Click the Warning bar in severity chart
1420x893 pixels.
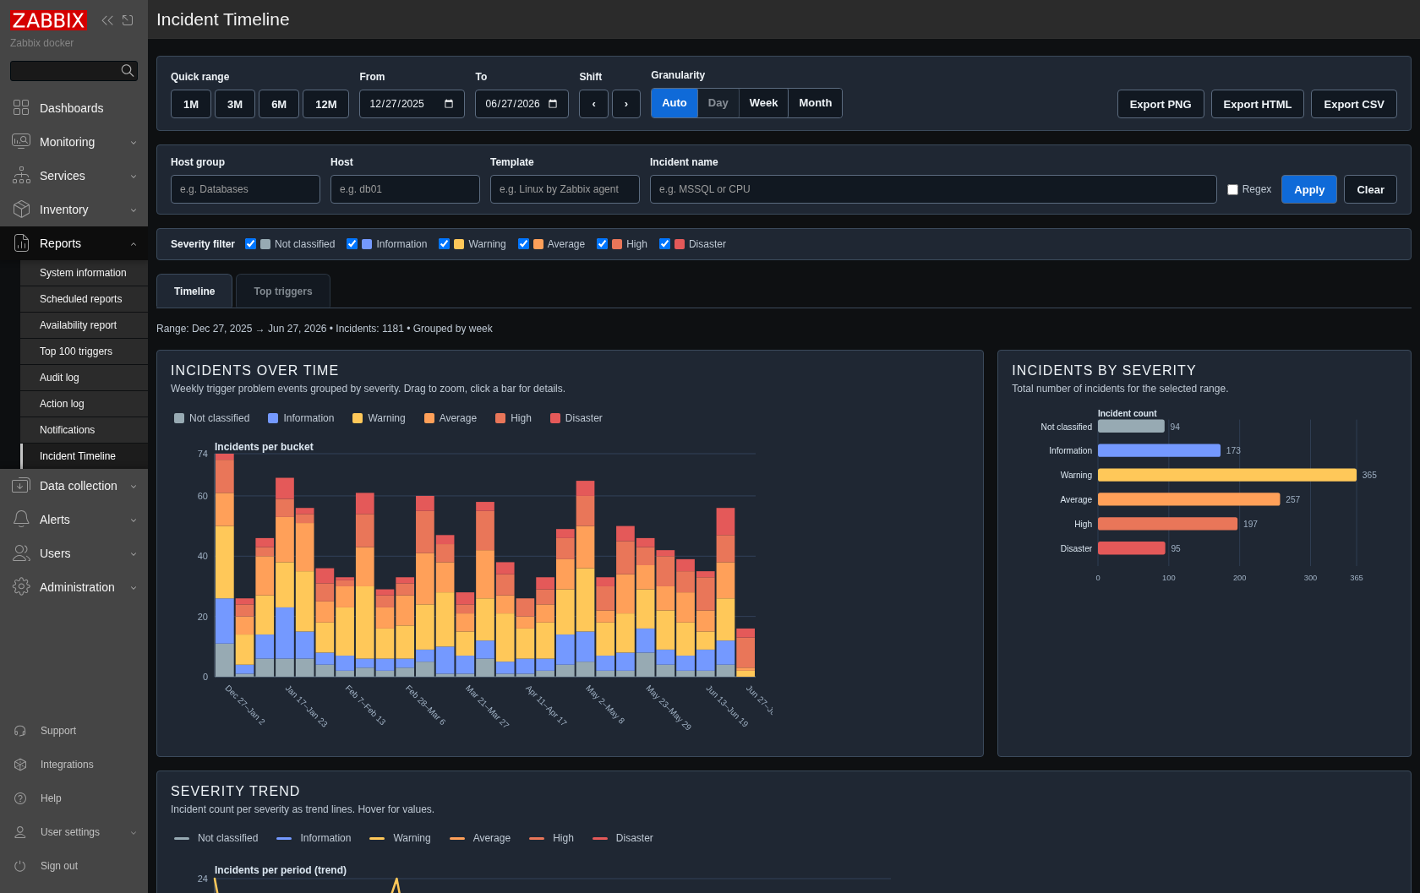point(1226,475)
